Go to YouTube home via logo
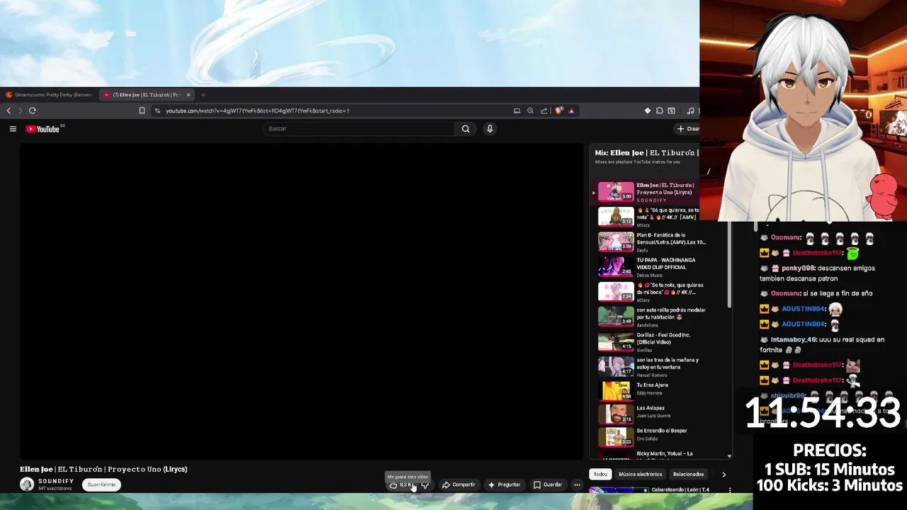 click(x=45, y=129)
